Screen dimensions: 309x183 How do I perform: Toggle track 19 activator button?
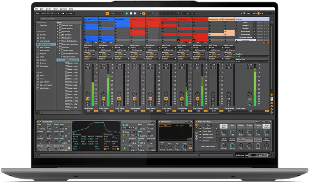click(x=88, y=99)
